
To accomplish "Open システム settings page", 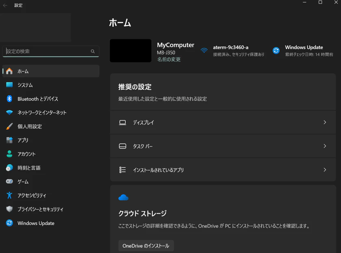I will [x=51, y=85].
